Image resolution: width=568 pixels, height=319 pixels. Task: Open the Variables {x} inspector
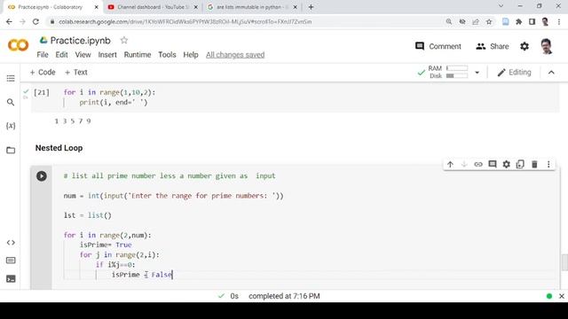coord(11,126)
